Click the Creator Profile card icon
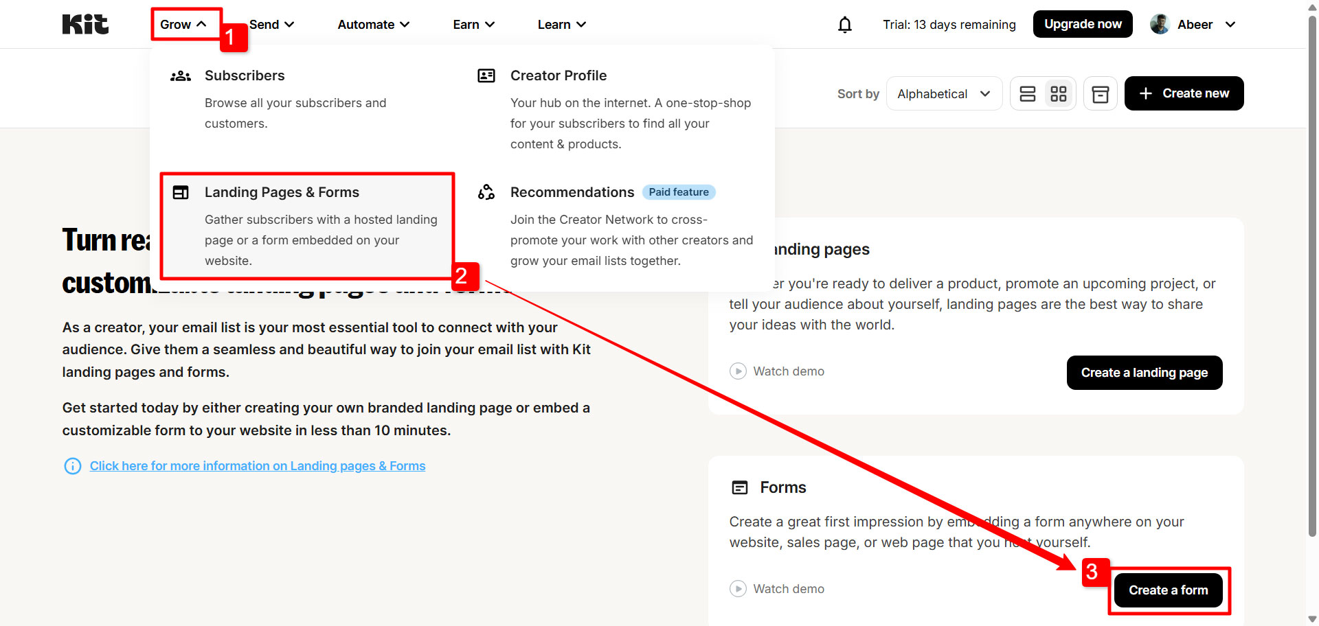 [486, 76]
